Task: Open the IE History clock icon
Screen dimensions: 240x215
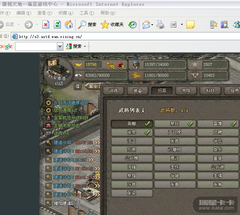Action: point(133,25)
